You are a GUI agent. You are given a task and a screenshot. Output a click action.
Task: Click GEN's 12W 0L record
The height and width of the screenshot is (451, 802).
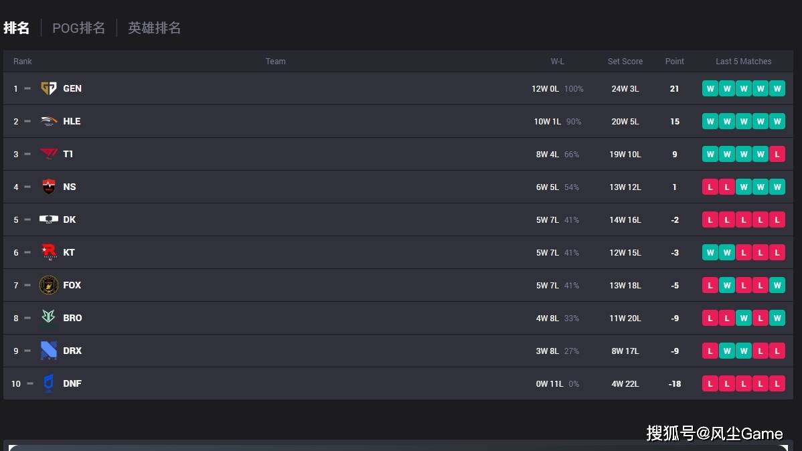545,88
